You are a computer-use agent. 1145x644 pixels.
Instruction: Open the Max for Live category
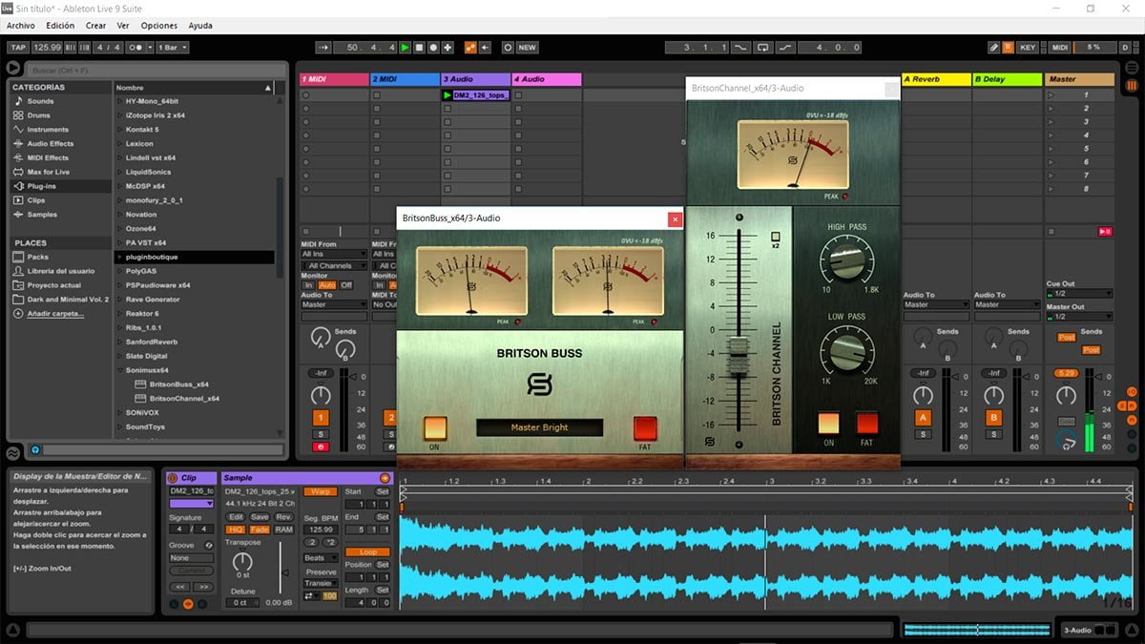[x=48, y=172]
